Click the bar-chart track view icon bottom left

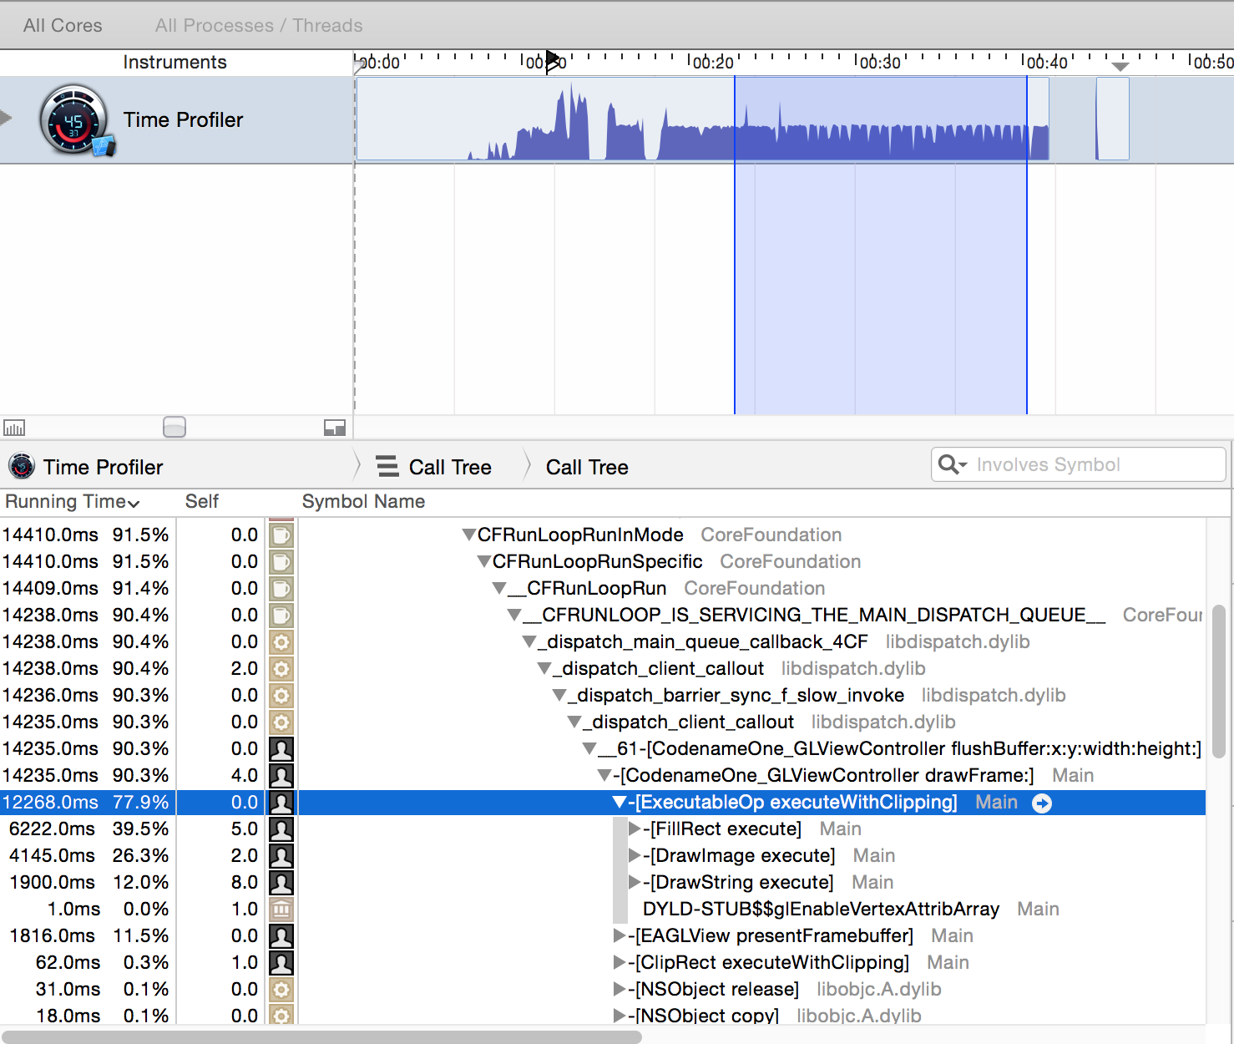coord(14,427)
